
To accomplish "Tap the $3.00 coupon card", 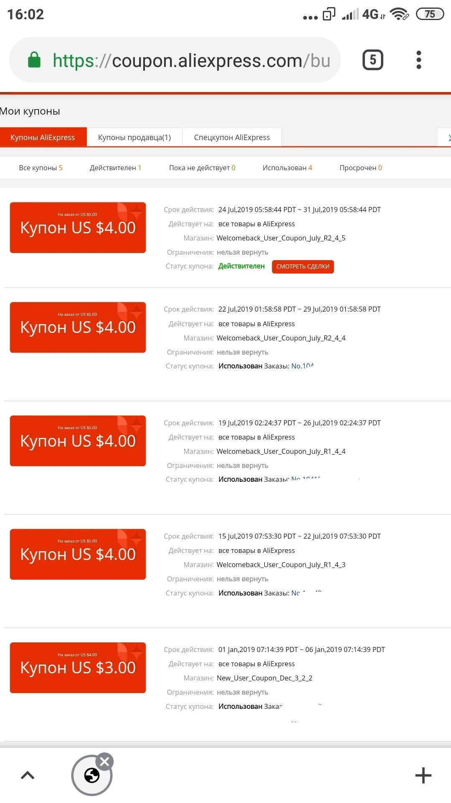I will click(78, 667).
